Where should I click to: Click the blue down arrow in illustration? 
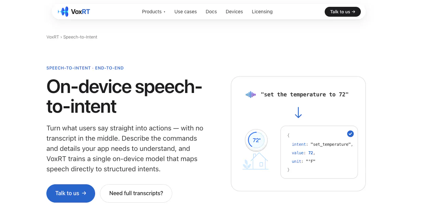[x=298, y=113]
